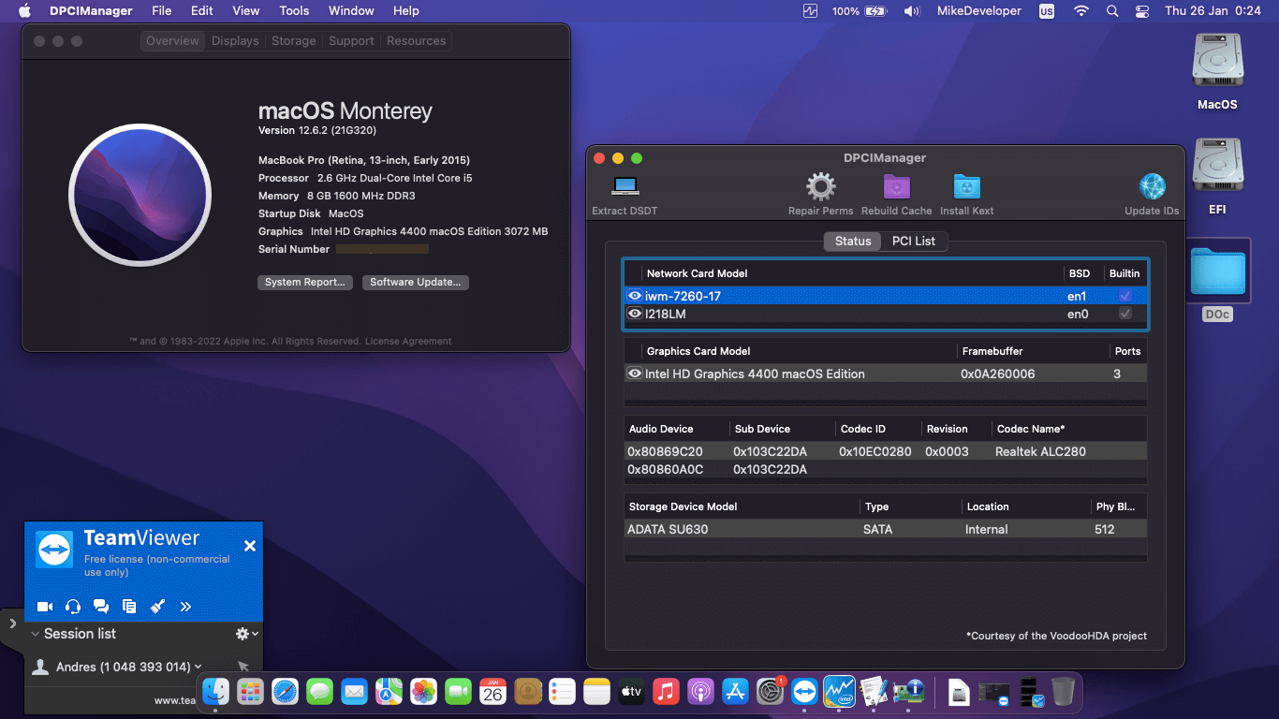This screenshot has height=719, width=1279.
Task: Click the Thu 26 Jan clock in menu bar
Action: pyautogui.click(x=1213, y=11)
